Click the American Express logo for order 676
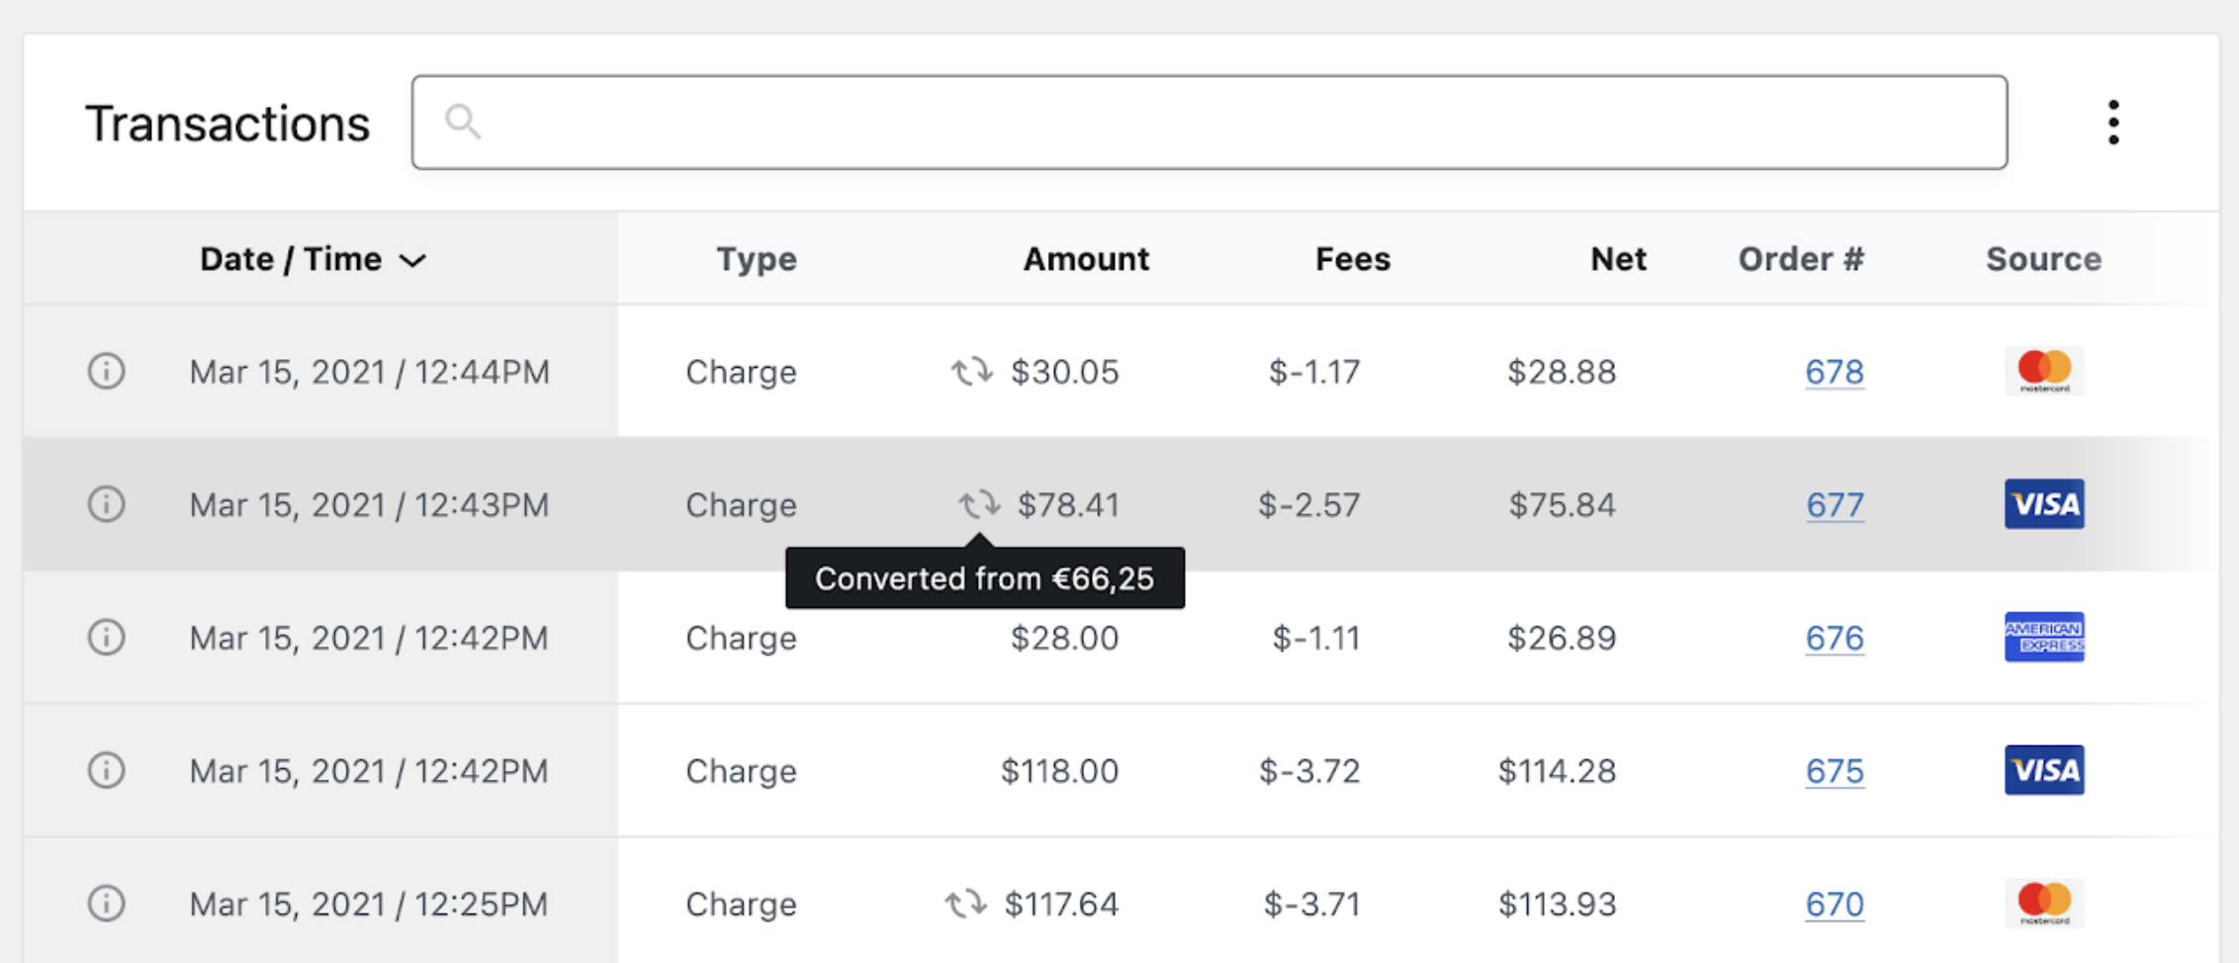The width and height of the screenshot is (2239, 963). 2044,637
